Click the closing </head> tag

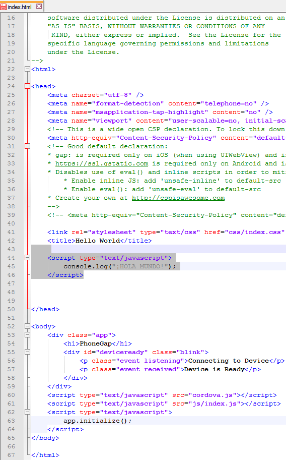click(45, 309)
